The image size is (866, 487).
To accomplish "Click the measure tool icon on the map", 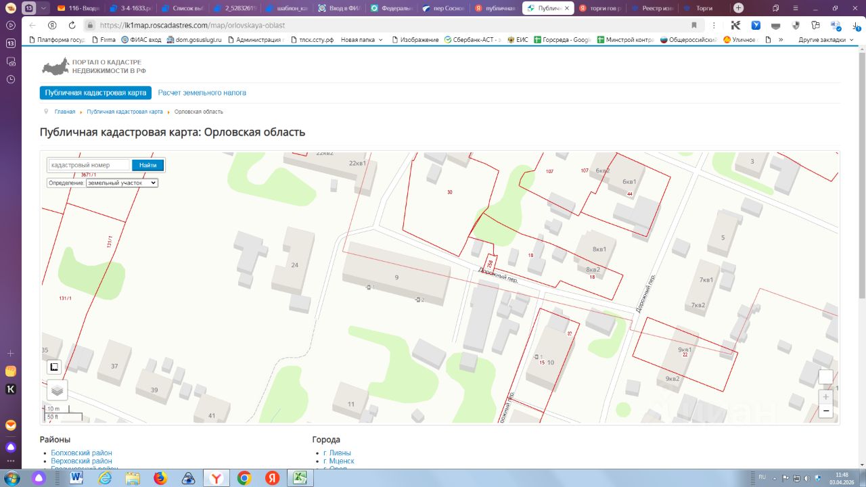I will coord(55,367).
